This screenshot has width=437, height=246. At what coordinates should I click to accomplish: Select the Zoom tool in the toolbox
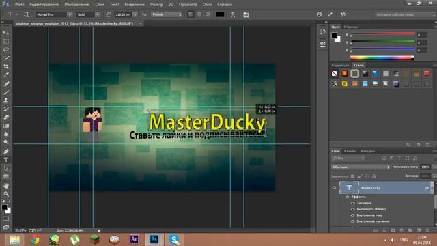coord(6,194)
